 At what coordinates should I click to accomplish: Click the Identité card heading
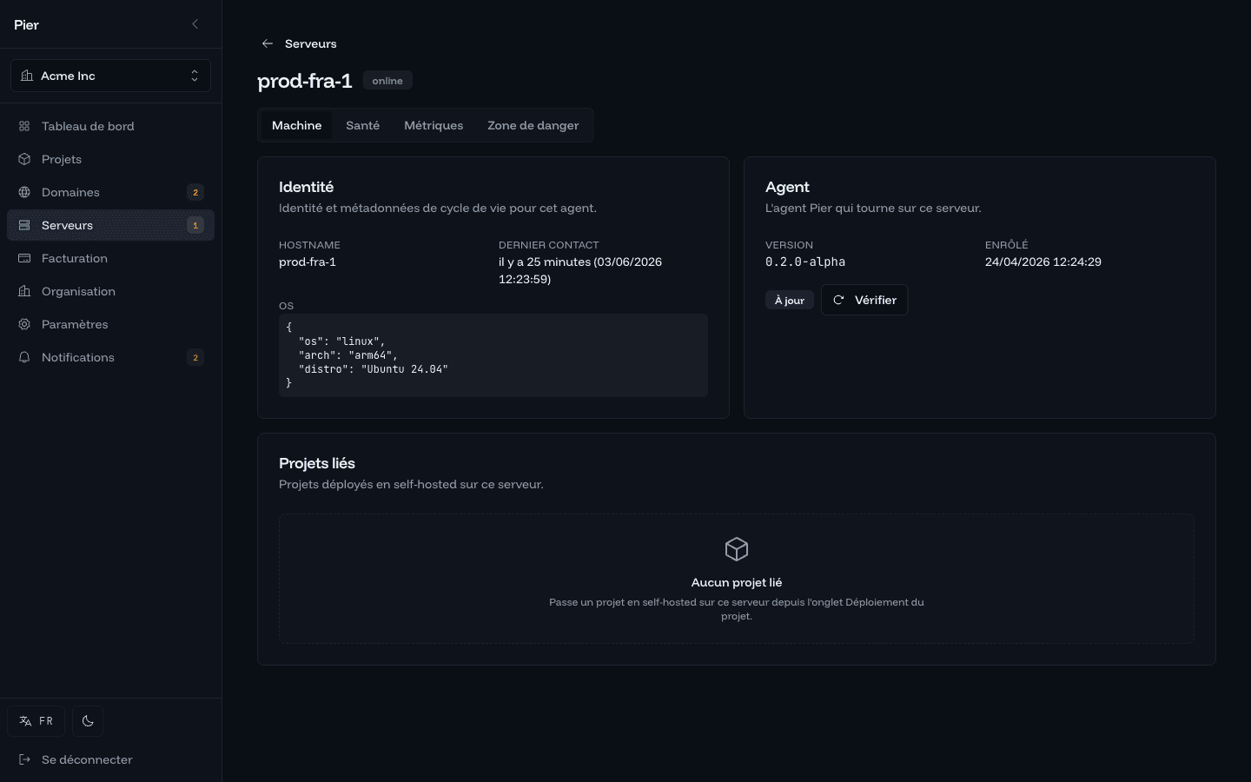pyautogui.click(x=306, y=187)
